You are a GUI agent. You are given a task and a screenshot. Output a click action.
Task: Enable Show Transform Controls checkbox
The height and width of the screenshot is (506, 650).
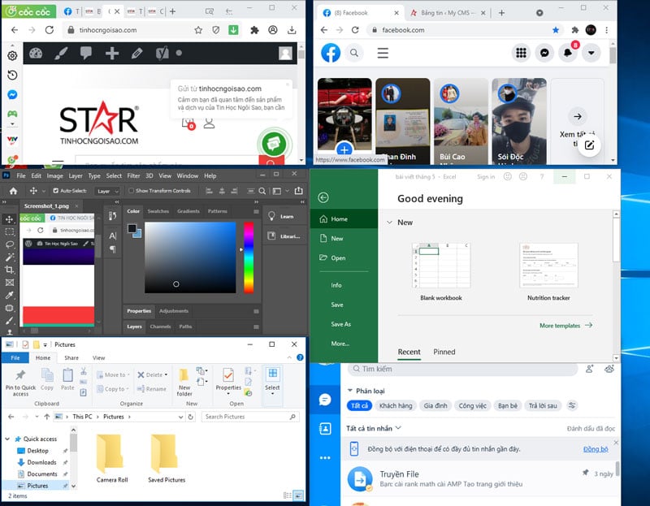click(x=131, y=191)
